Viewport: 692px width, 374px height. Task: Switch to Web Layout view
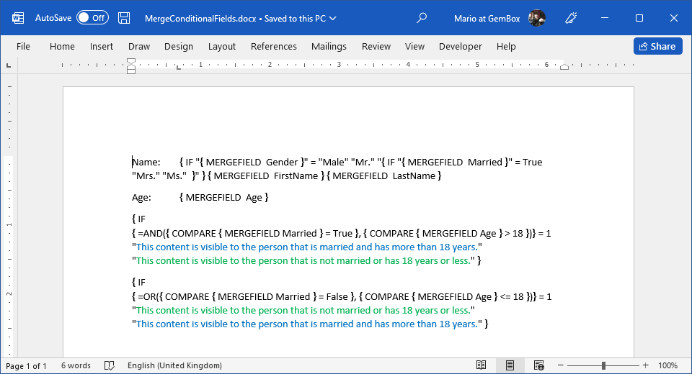pyautogui.click(x=538, y=365)
